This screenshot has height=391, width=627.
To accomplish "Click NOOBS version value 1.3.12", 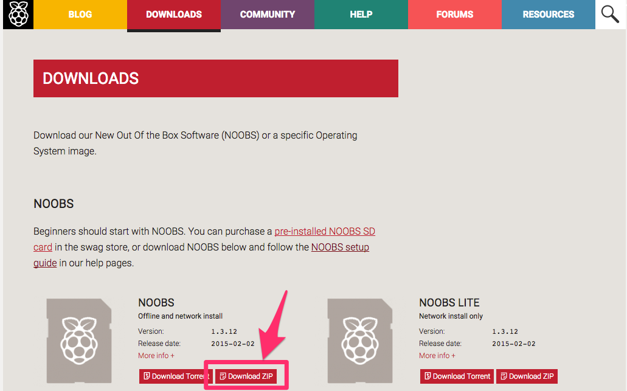I will [224, 331].
